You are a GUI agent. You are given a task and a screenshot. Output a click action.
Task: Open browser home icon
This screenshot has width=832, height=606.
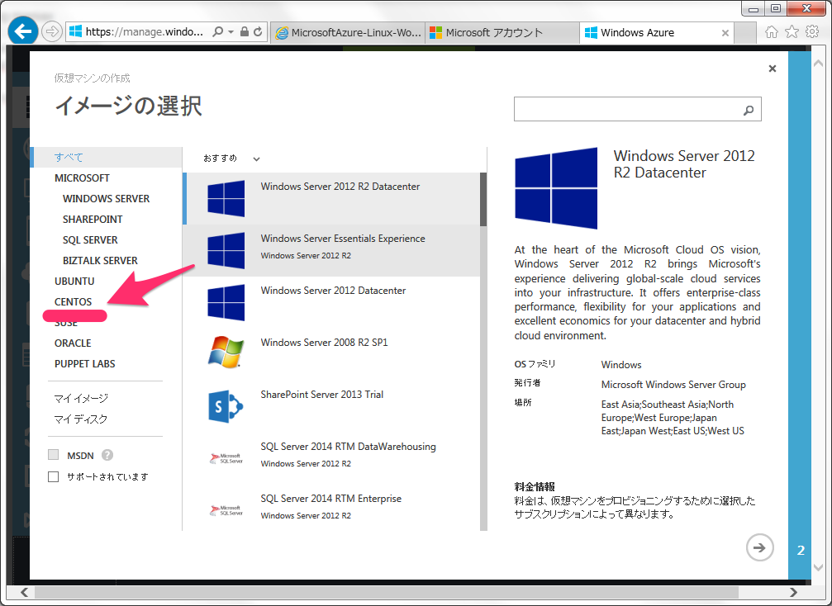(x=771, y=32)
